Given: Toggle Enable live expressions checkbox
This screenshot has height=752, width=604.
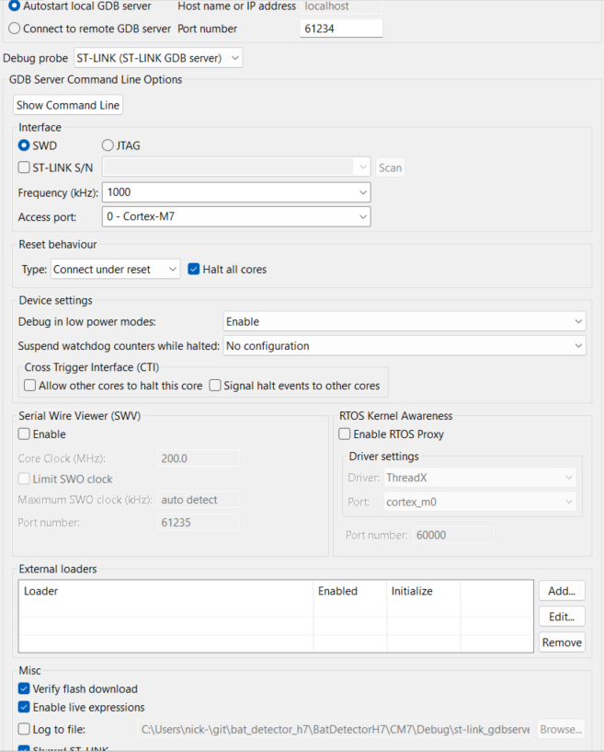Looking at the screenshot, I should click(x=25, y=708).
